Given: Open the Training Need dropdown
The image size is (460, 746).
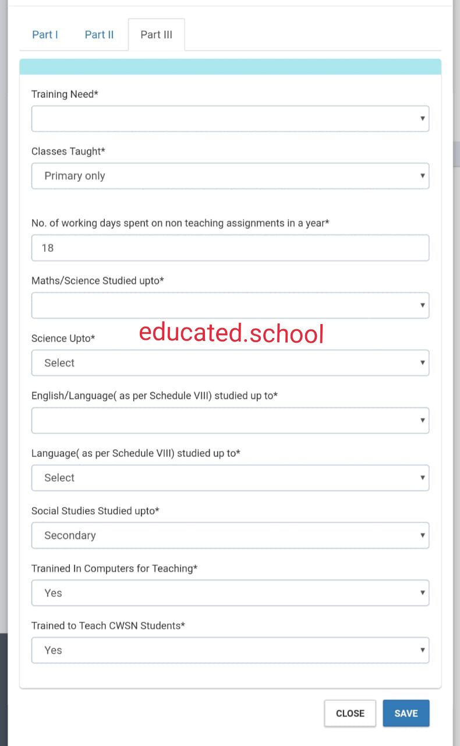Looking at the screenshot, I should coord(230,119).
